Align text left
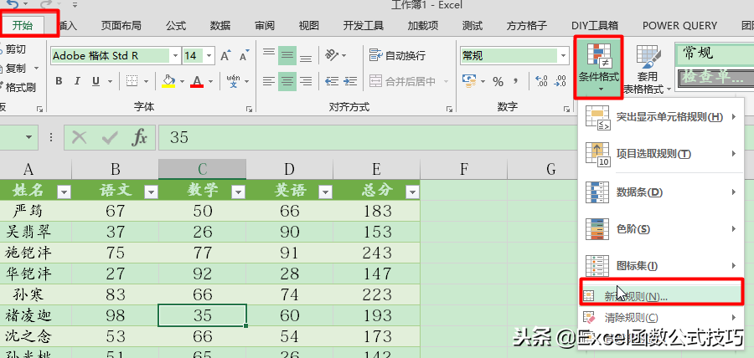Viewport: 754px width, 358px height. 269,81
